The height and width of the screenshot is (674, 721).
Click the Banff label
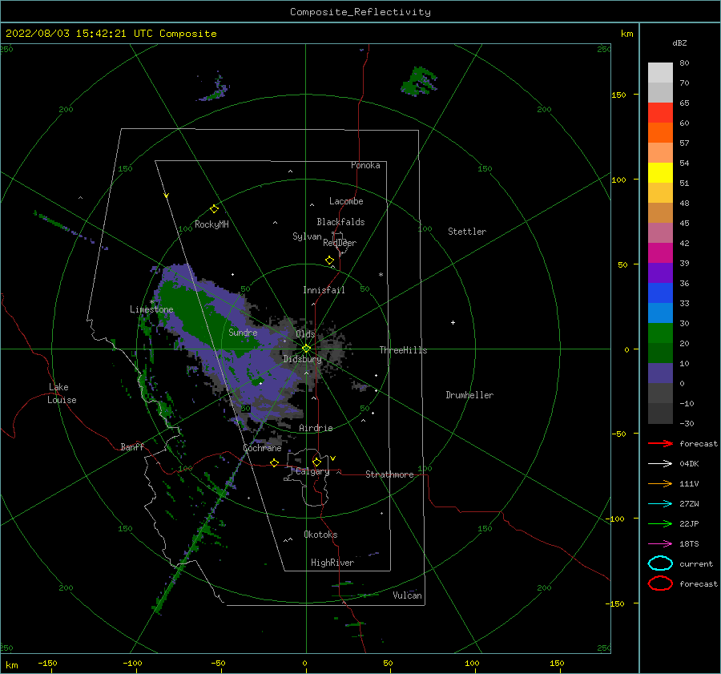132,446
